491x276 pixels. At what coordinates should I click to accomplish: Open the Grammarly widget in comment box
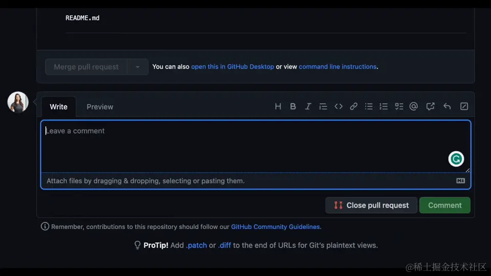pos(456,159)
